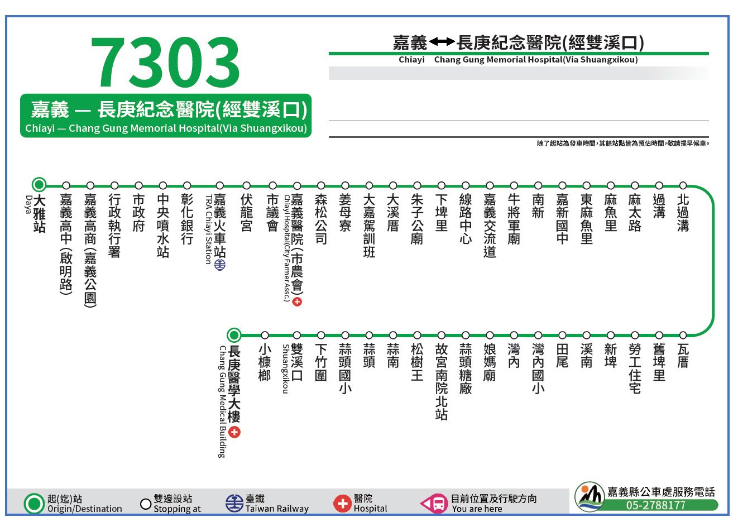Screen dimensions: 738x522
Task: Click the large 7303 route number
Action: 165,62
